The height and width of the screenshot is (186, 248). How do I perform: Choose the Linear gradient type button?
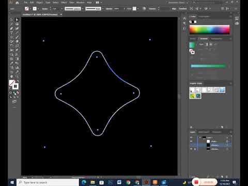point(206,44)
